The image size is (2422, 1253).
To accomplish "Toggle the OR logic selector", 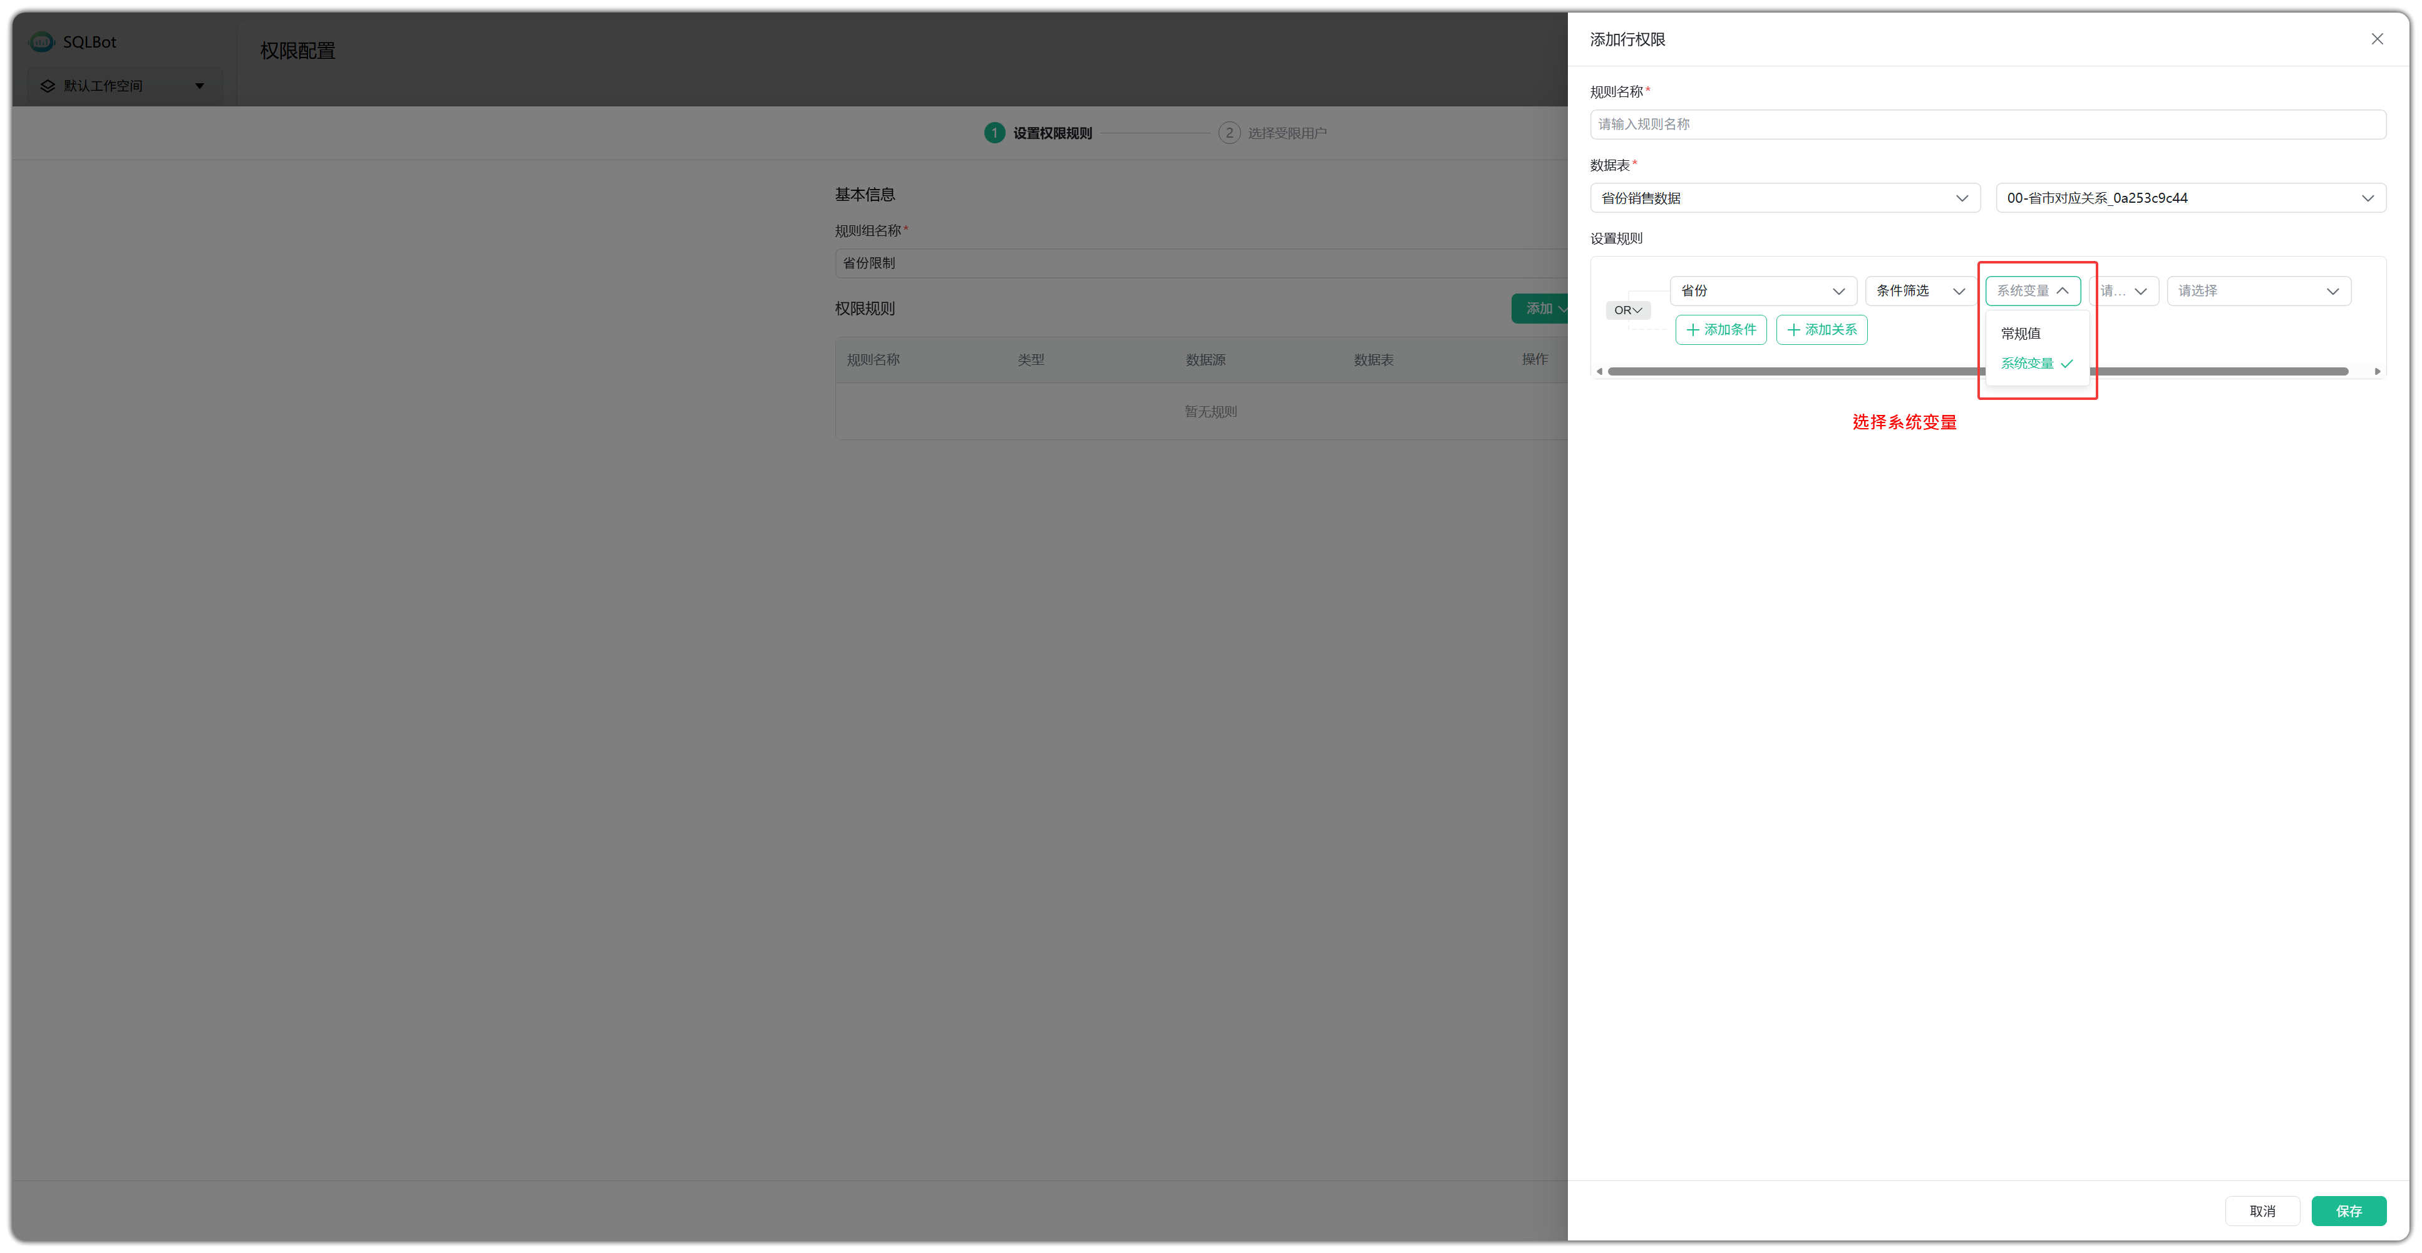I will 1627,310.
